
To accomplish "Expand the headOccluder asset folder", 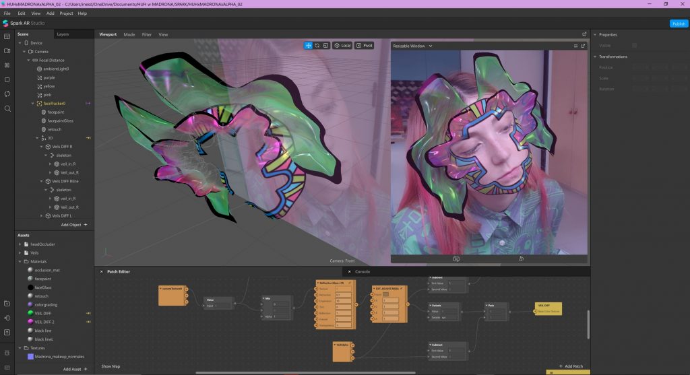I will click(20, 244).
